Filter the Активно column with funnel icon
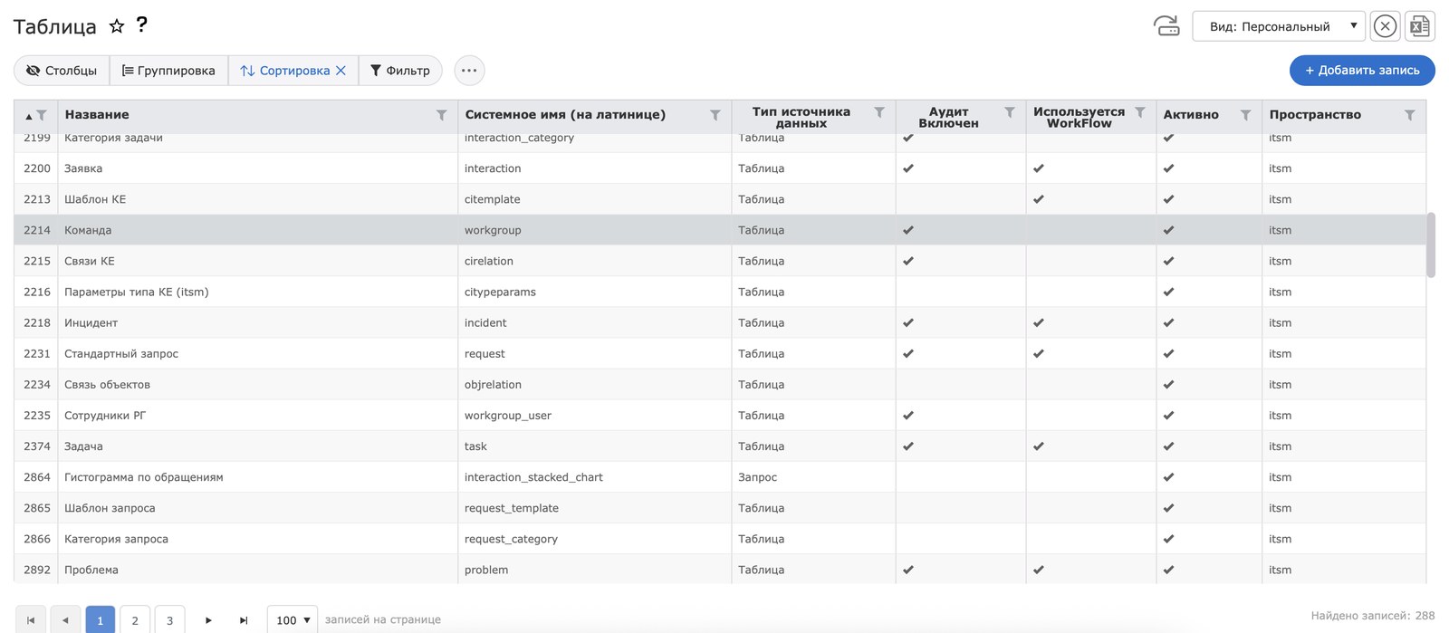Image resolution: width=1449 pixels, height=633 pixels. [x=1246, y=115]
